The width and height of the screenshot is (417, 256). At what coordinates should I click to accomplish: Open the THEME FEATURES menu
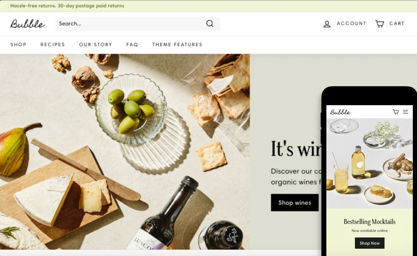177,44
